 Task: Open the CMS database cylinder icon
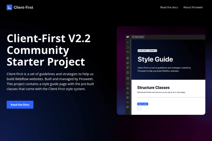128,78
